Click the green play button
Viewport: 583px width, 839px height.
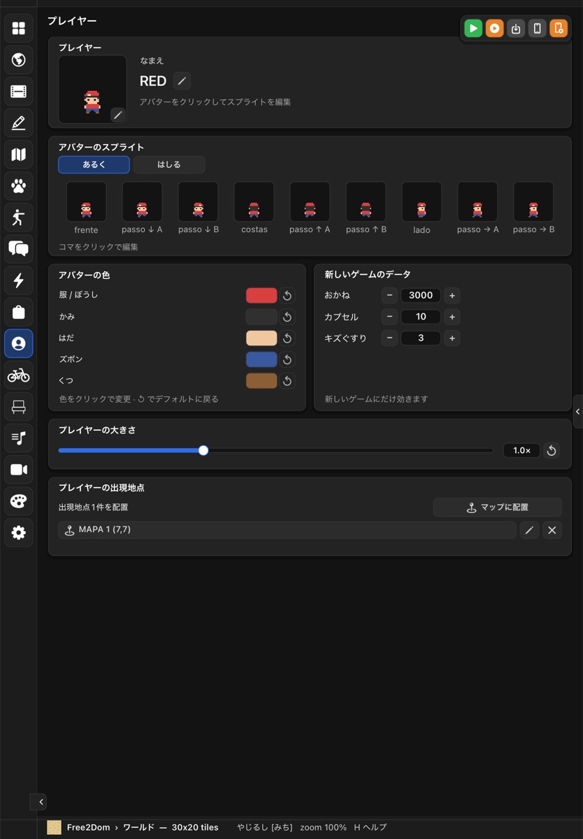(x=473, y=29)
